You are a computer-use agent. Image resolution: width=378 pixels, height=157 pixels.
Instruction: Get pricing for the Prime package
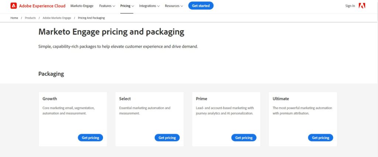[244, 138]
